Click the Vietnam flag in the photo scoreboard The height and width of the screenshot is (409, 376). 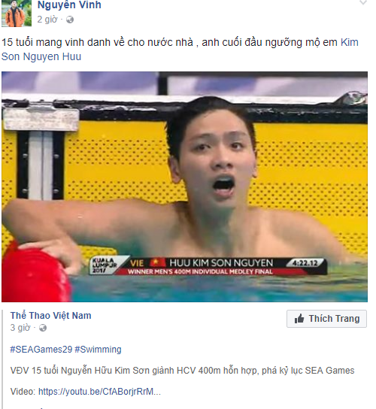pyautogui.click(x=158, y=262)
